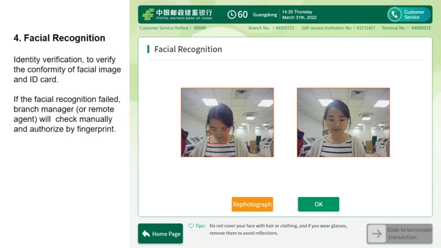Click the Facial Recognition panel heading
The image size is (441, 248).
pos(188,49)
